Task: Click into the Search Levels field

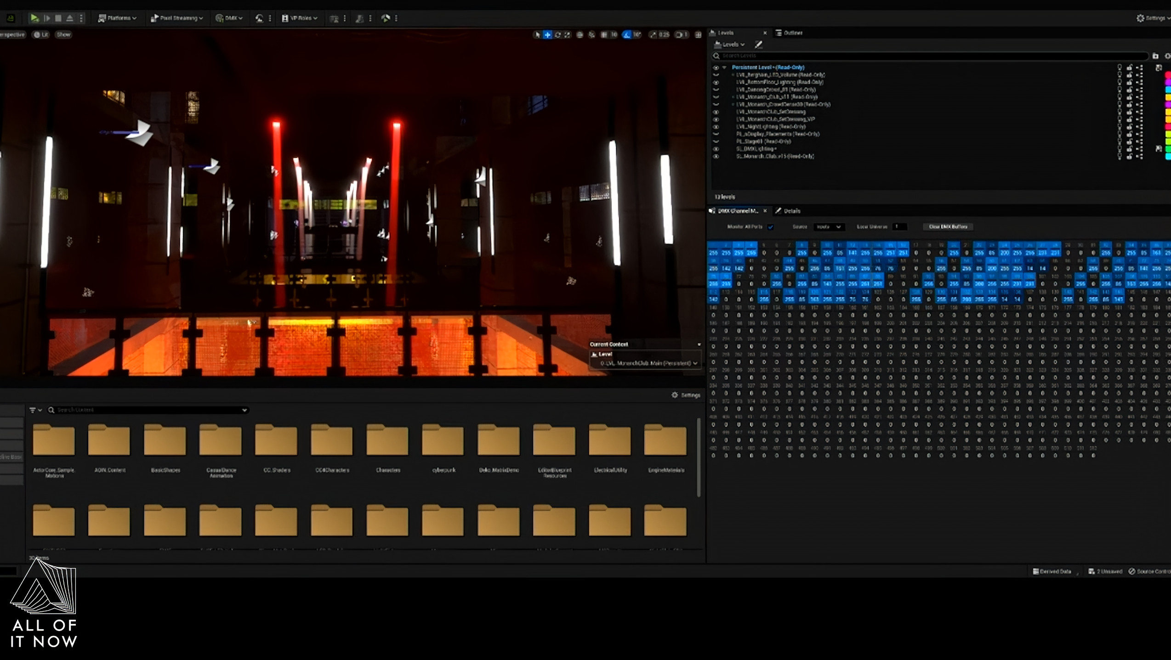Action: tap(929, 56)
